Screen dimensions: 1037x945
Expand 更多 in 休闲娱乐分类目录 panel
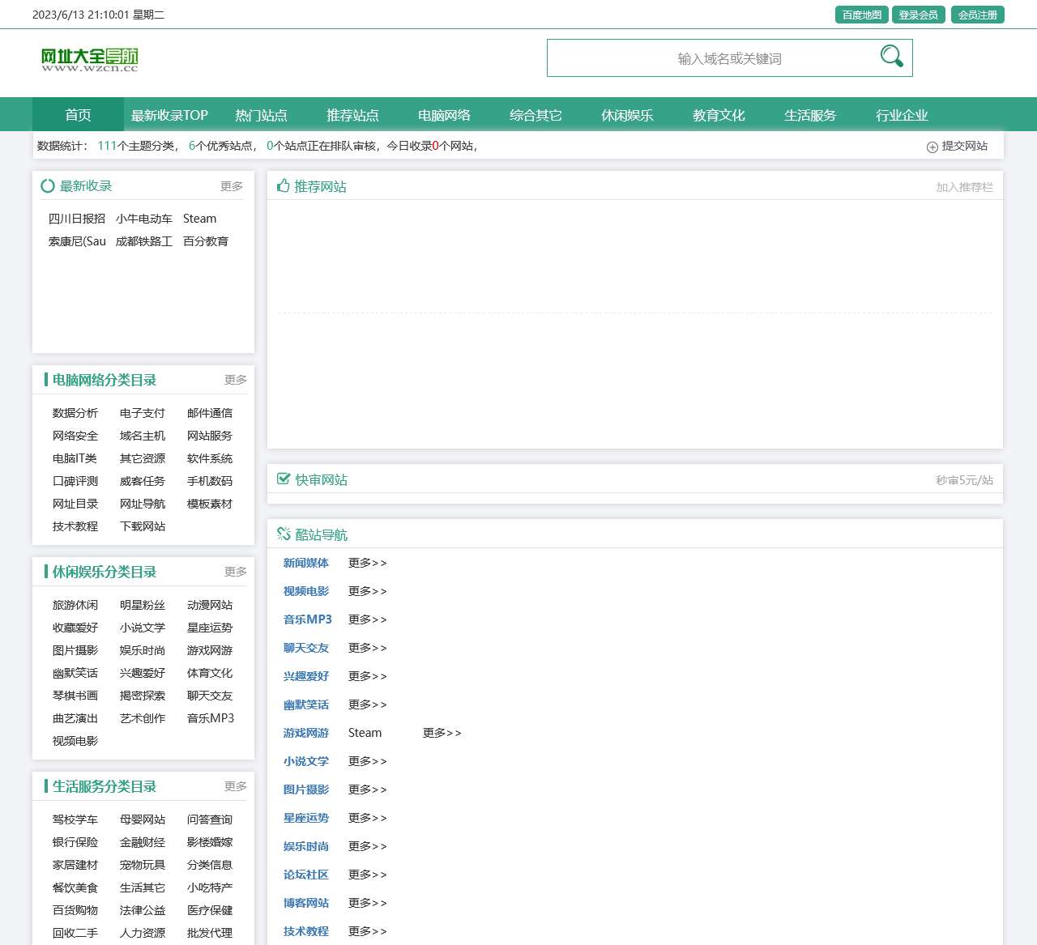pyautogui.click(x=235, y=572)
